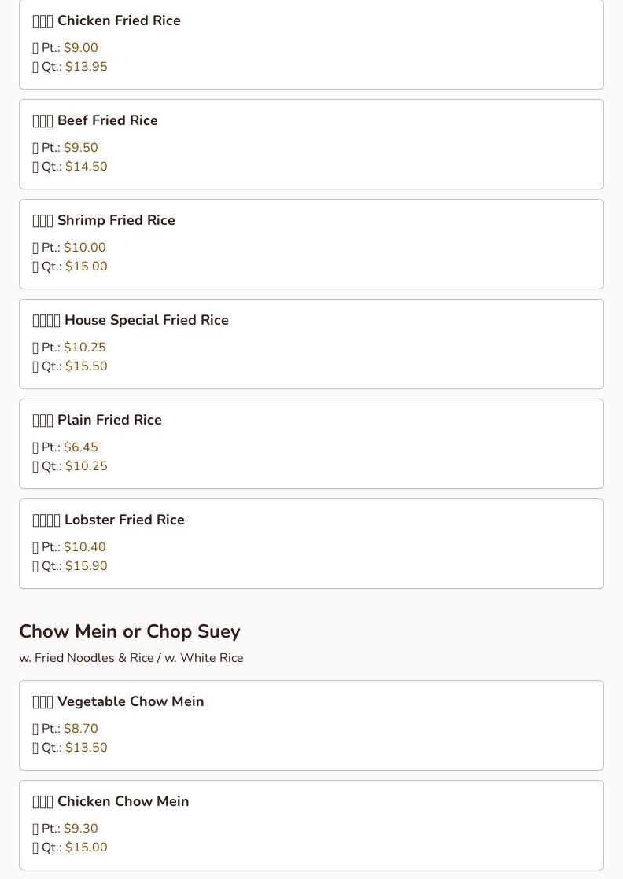The width and height of the screenshot is (623, 879).
Task: Open the Vegetable Chow Mein item
Action: (131, 702)
